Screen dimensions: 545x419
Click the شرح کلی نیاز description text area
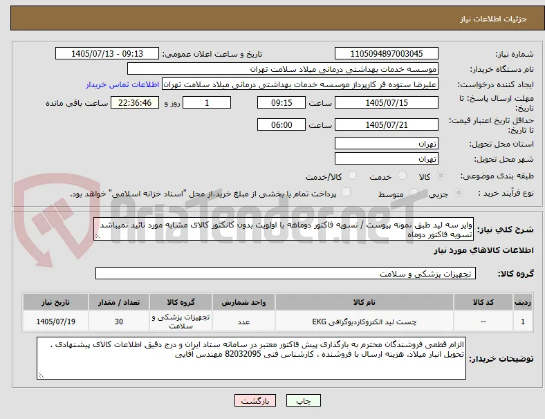point(284,230)
